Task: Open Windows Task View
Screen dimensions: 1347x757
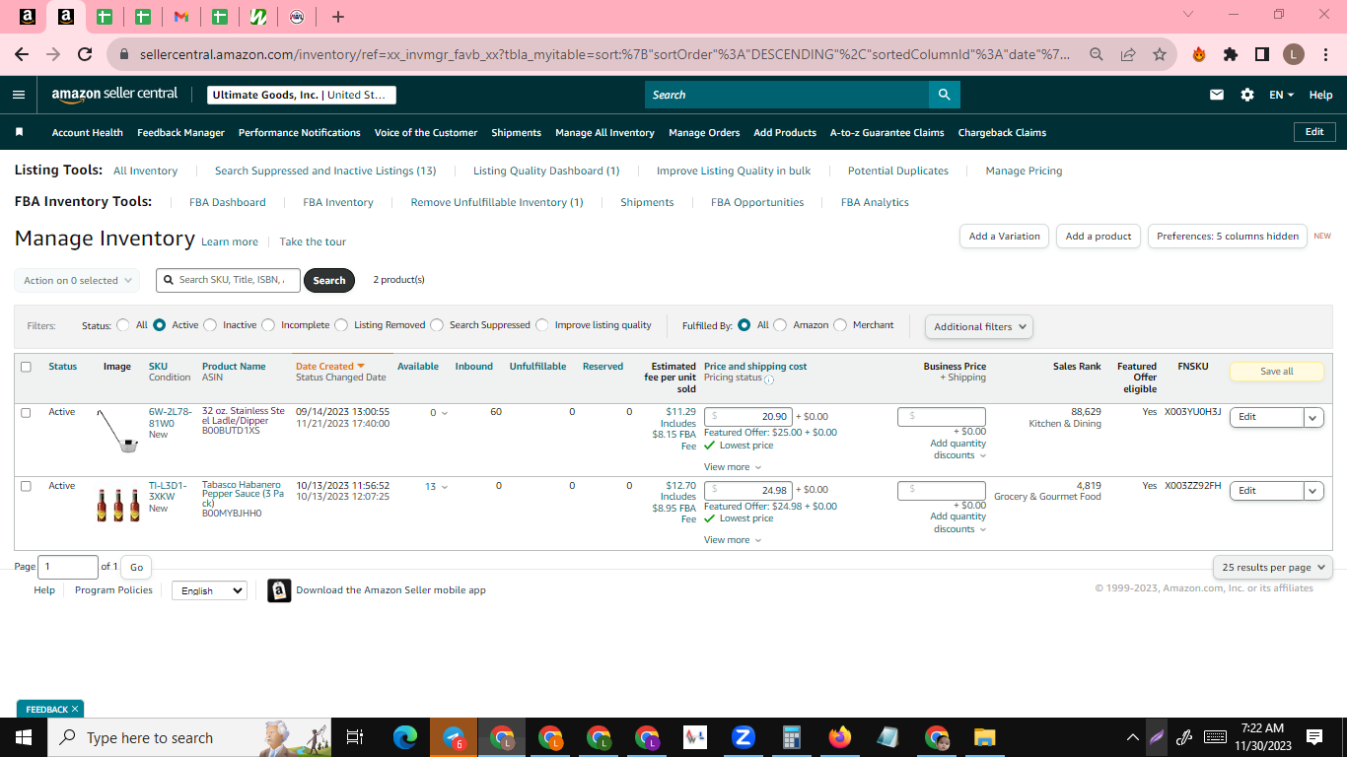Action: tap(356, 737)
